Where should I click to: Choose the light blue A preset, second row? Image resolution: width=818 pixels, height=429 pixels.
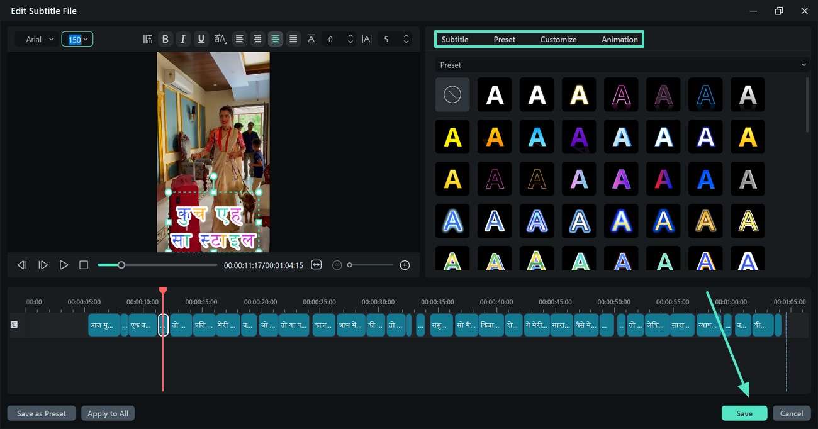[x=537, y=136]
